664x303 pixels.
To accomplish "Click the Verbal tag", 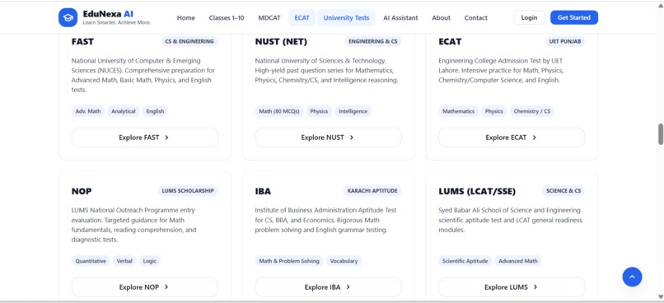I will pos(124,261).
